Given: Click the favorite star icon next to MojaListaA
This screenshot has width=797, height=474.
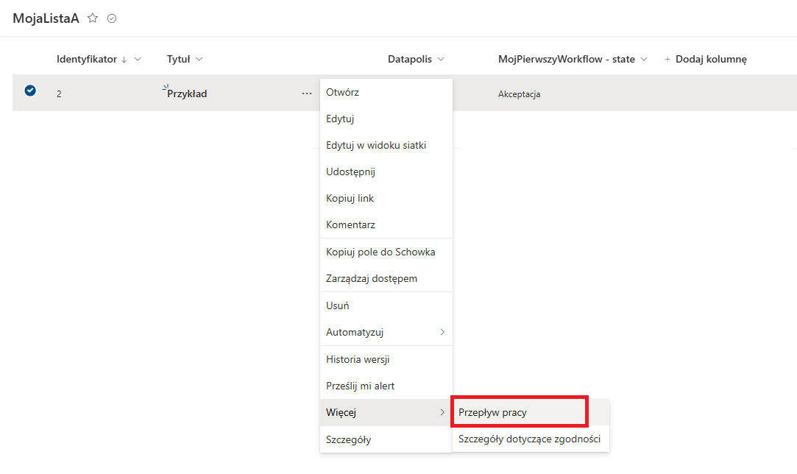Looking at the screenshot, I should 93,18.
